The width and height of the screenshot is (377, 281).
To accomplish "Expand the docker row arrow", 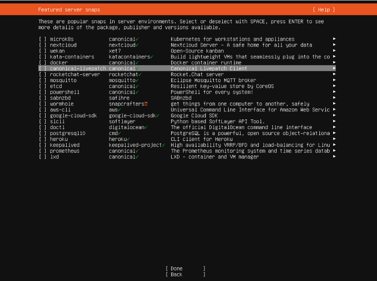I will (334, 62).
